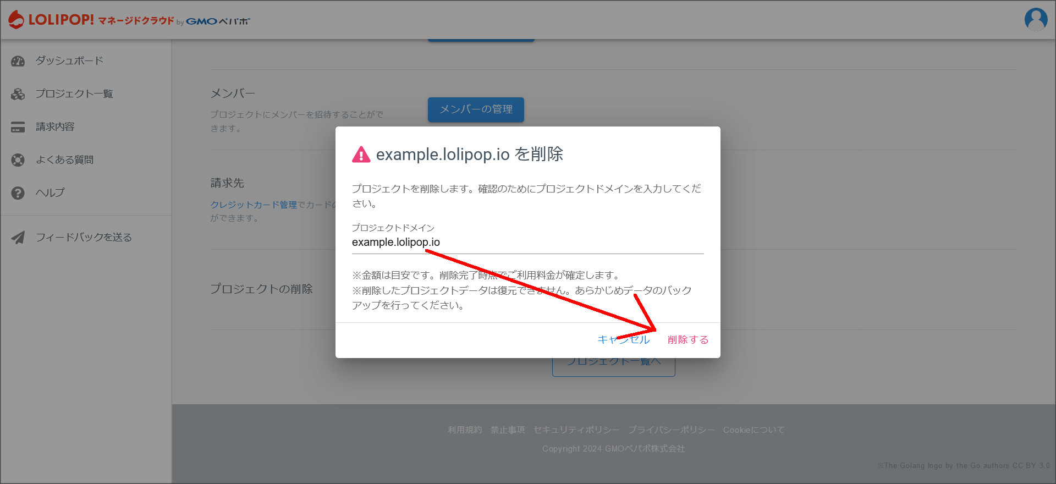Focus the プロジェクトドメイン input field
1056x484 pixels.
[x=528, y=242]
